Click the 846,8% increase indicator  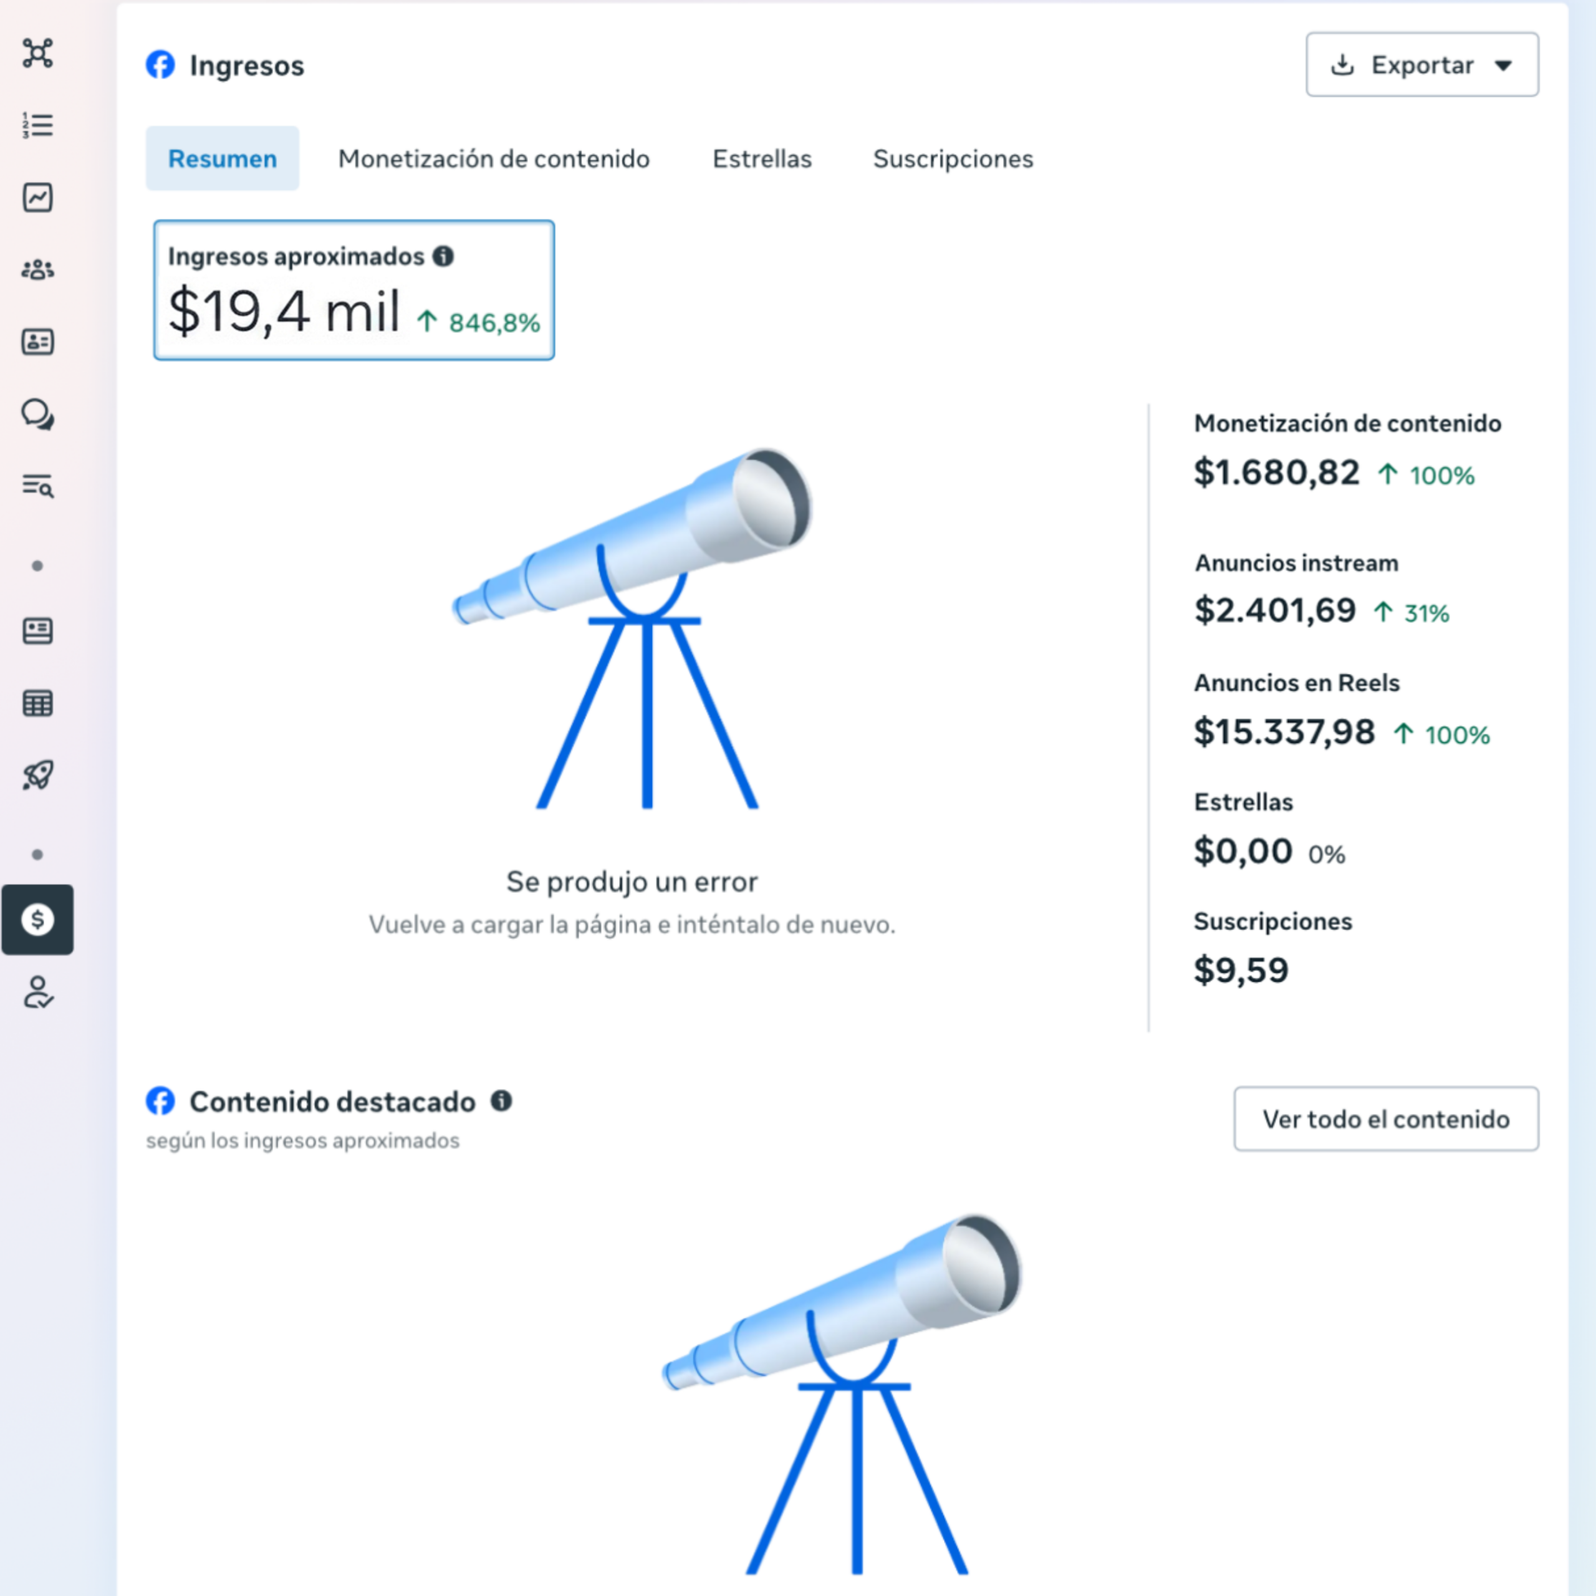[478, 322]
